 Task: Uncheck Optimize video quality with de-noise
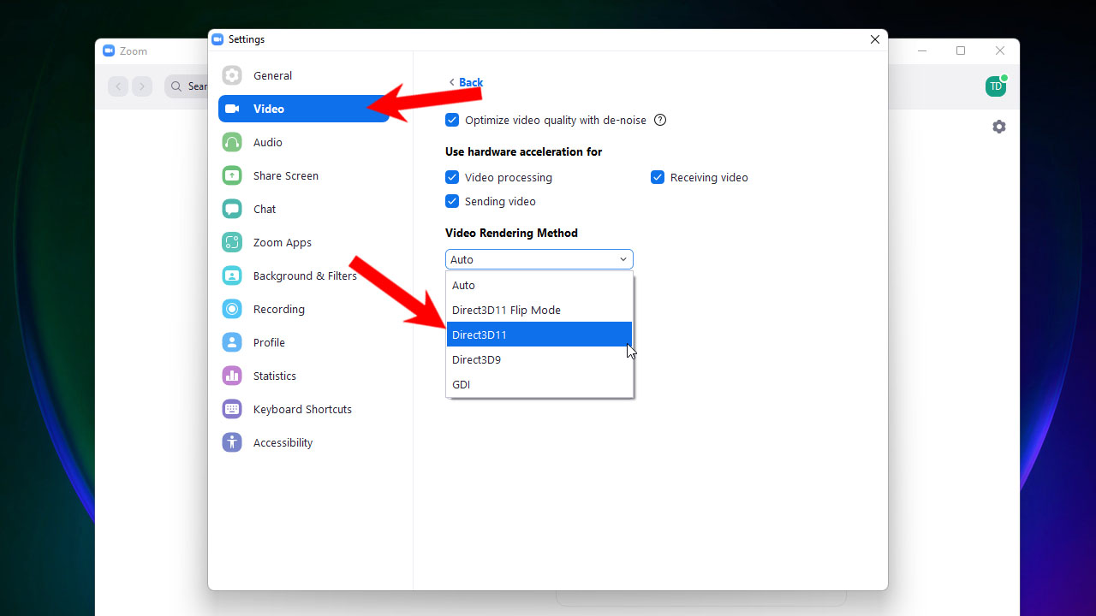(x=451, y=120)
